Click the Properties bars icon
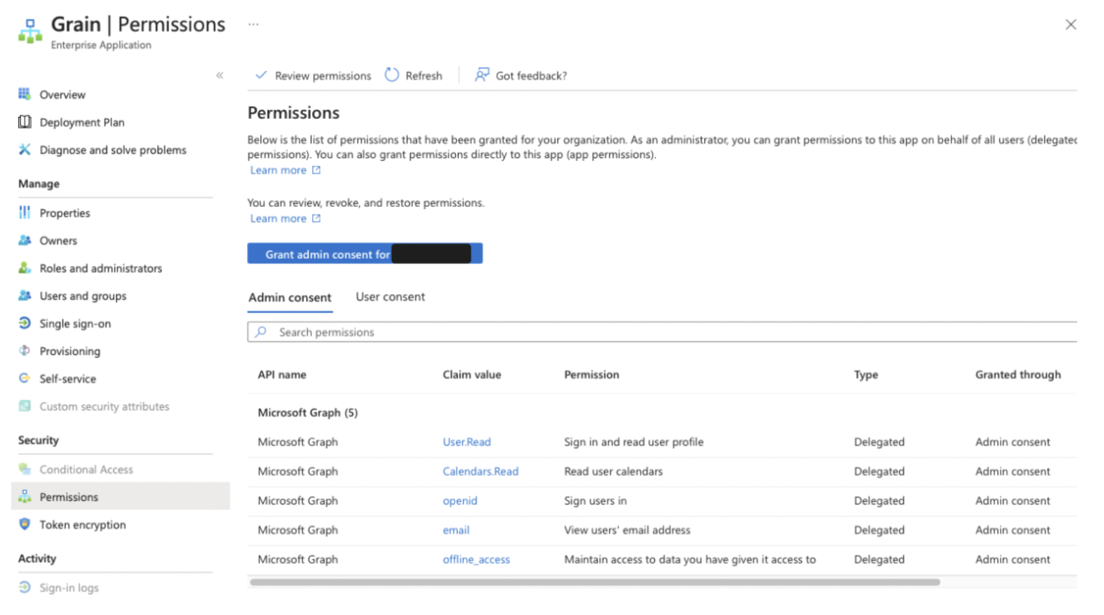The image size is (1104, 615). (25, 212)
